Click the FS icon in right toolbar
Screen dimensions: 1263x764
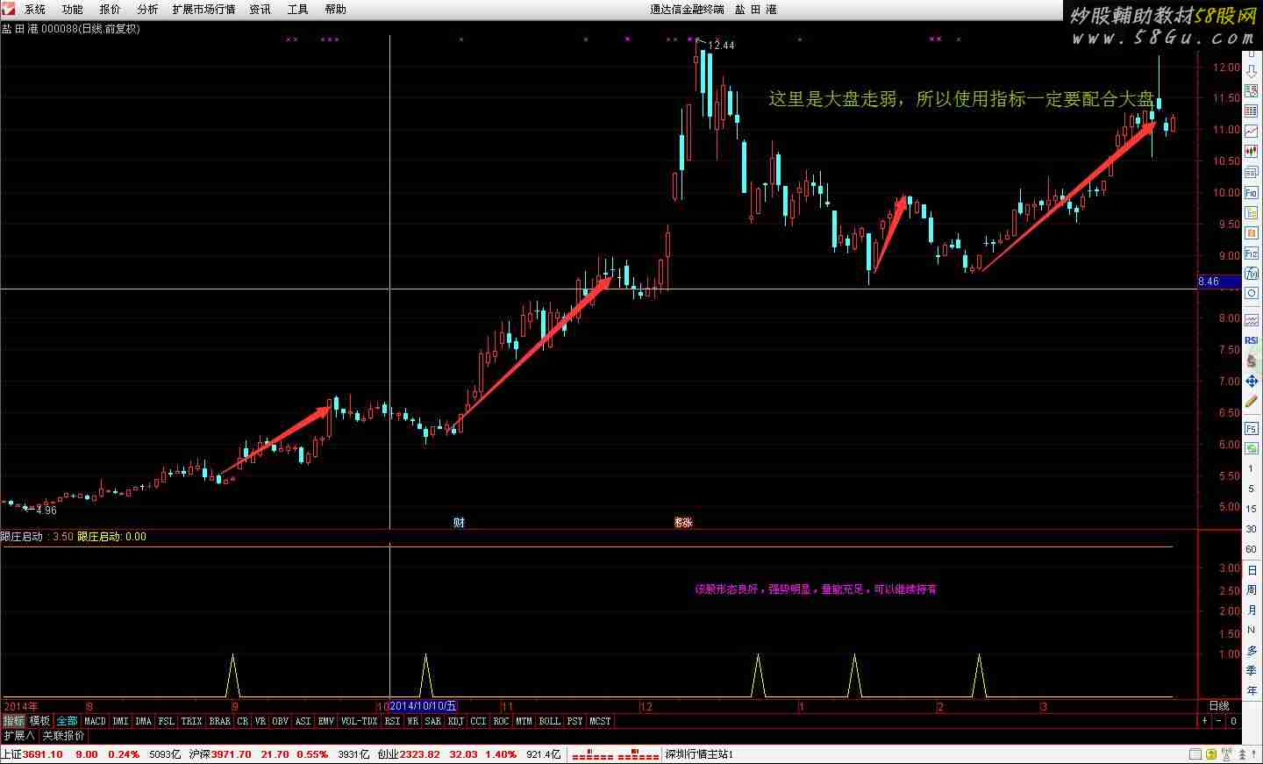(1252, 428)
